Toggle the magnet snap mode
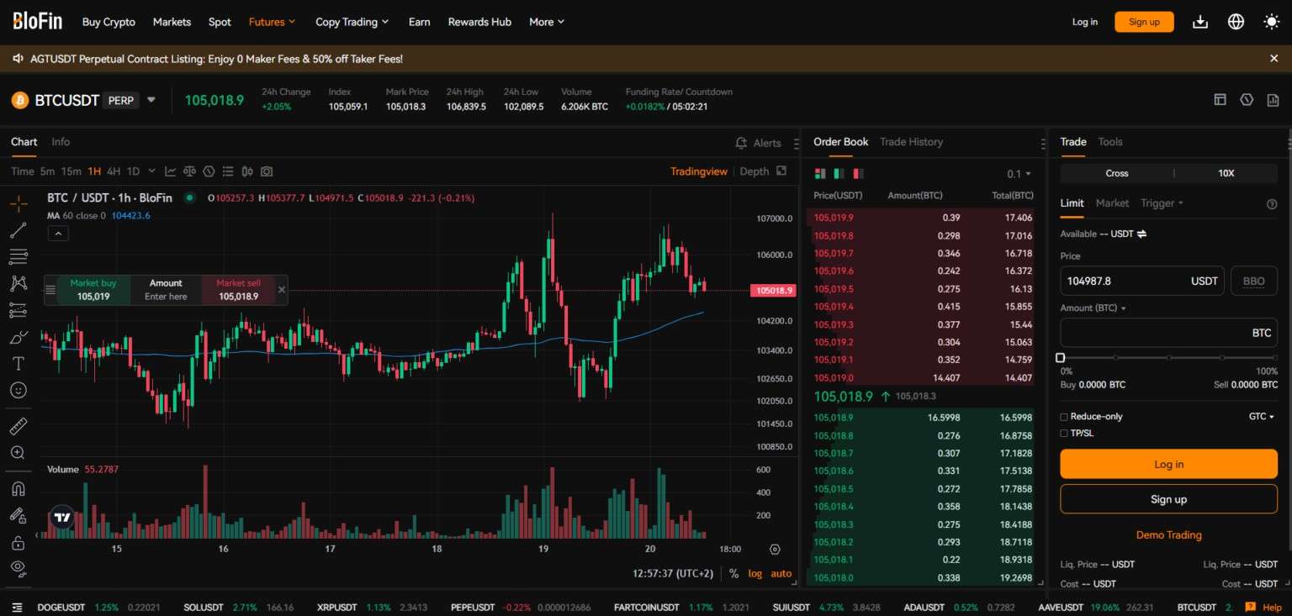Image resolution: width=1292 pixels, height=616 pixels. pos(19,488)
